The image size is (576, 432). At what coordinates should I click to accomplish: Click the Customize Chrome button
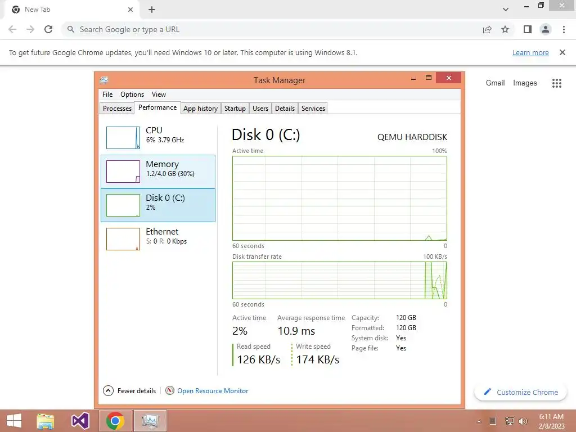coord(521,392)
